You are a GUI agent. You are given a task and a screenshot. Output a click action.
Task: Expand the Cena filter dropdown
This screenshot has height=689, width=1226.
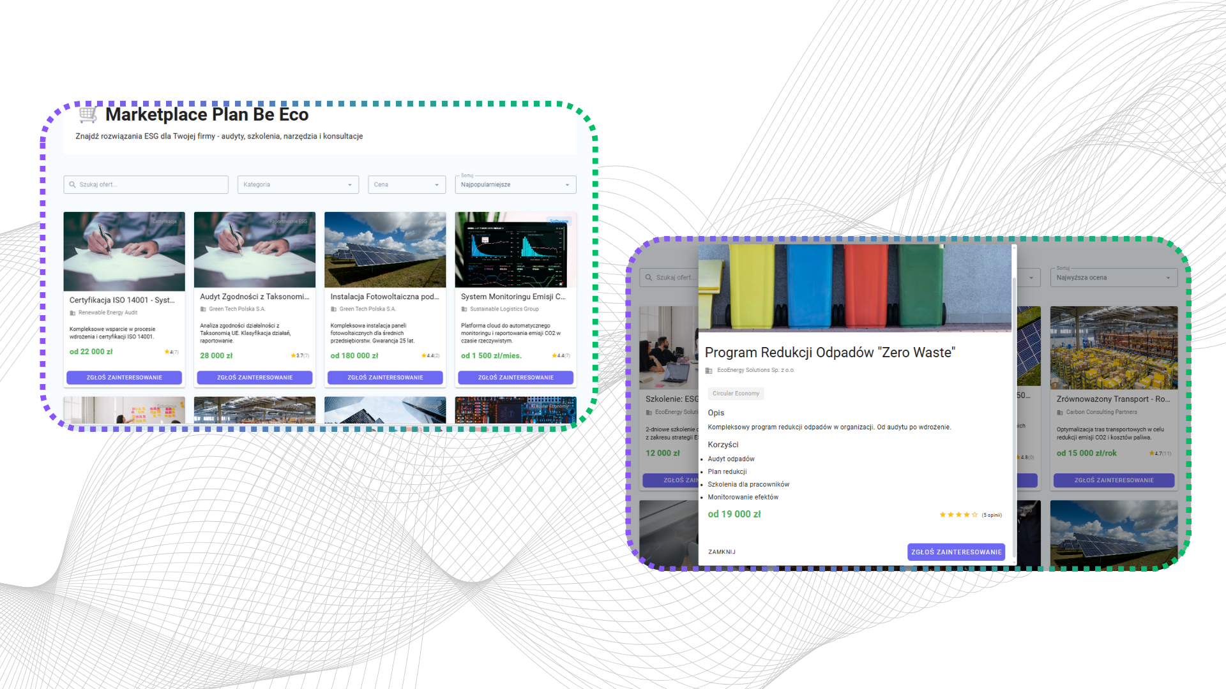point(406,184)
